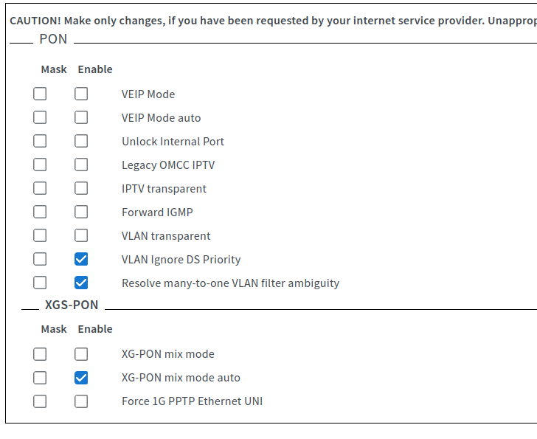Enable Legacy OMCC IPTV checkbox
The width and height of the screenshot is (537, 439).
point(81,165)
